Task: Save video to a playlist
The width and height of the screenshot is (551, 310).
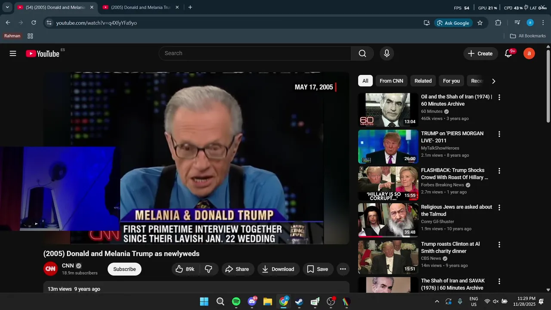Action: 318,269
